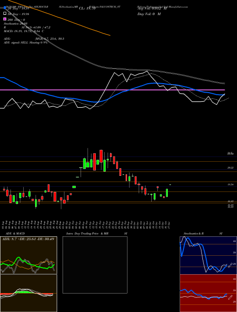237x312 pixels.
Task: Open the ADX indicator chart panel
Action: (x=28, y=255)
